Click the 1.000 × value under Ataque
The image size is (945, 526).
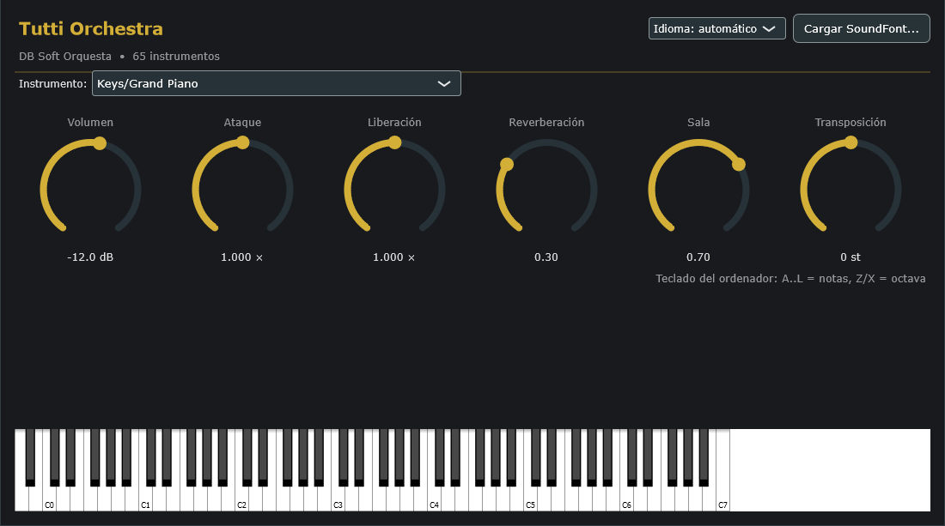242,257
